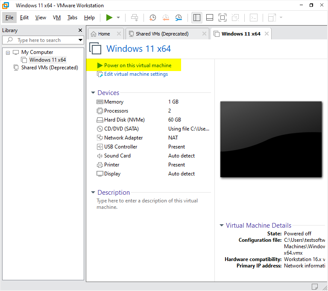This screenshot has height=291, width=328.
Task: Open the Help menu
Action: click(89, 18)
